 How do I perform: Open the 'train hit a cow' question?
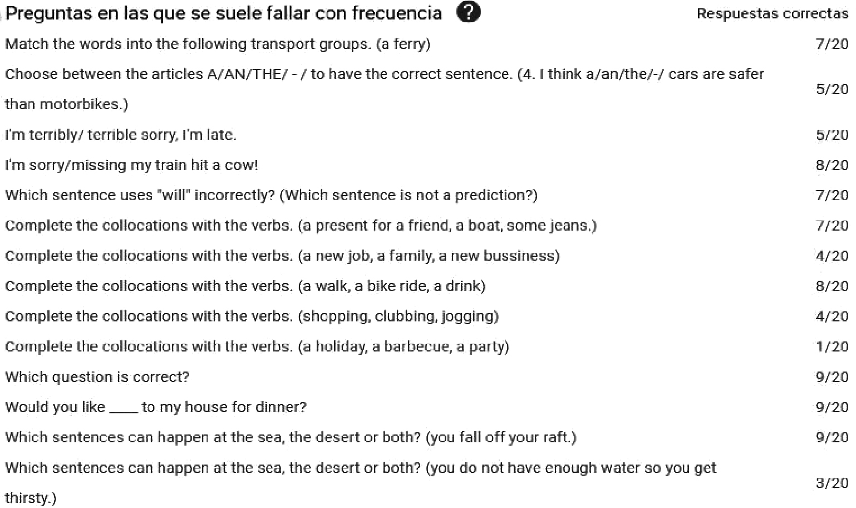[x=131, y=165]
